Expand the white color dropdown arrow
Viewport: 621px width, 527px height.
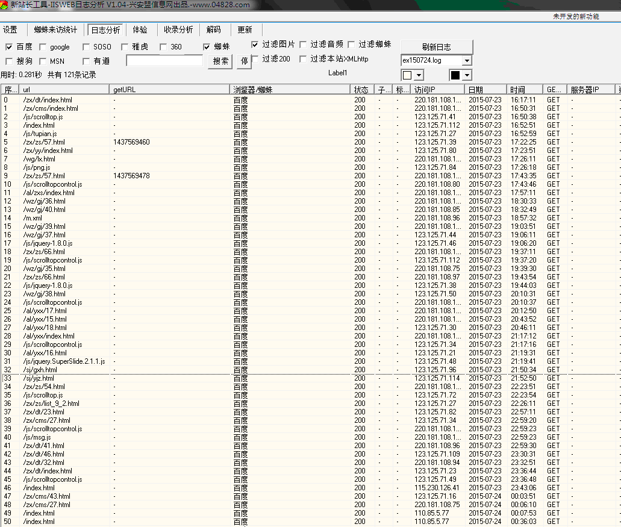click(419, 75)
